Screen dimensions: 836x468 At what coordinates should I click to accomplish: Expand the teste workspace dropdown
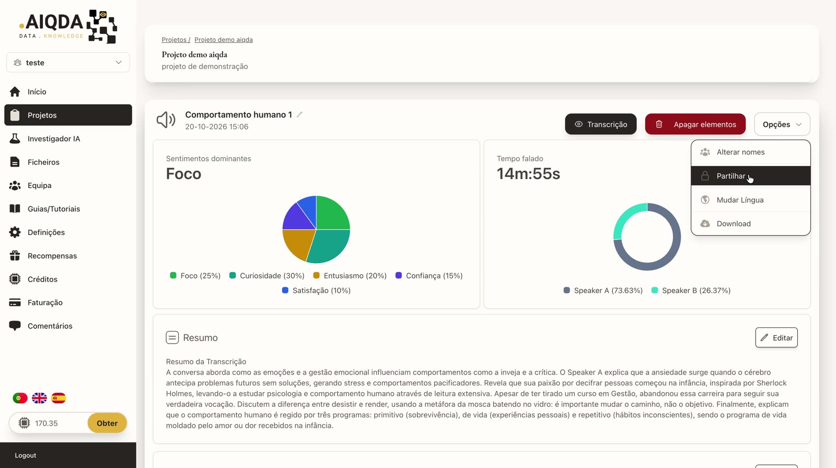(68, 63)
